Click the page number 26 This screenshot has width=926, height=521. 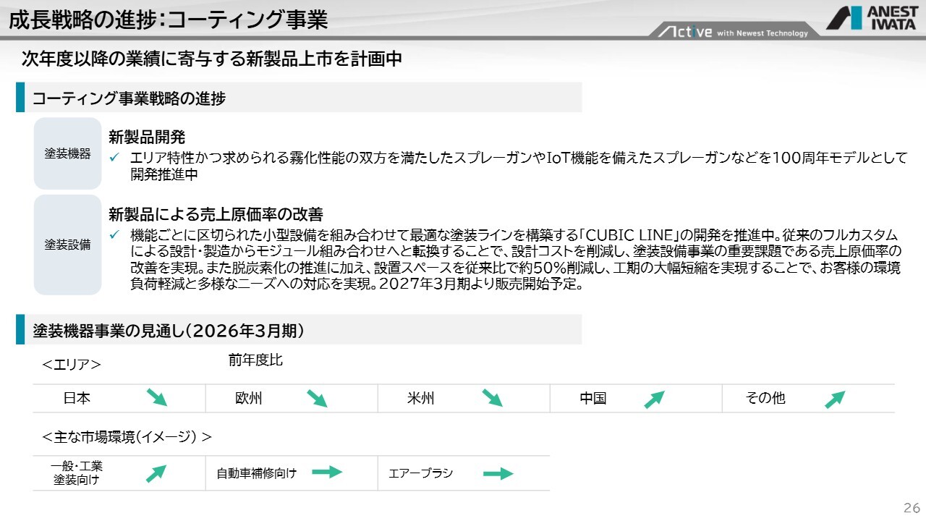click(911, 506)
